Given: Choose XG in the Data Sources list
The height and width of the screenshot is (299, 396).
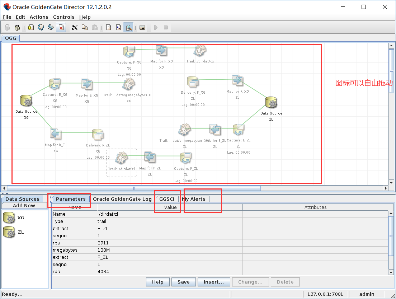Looking at the screenshot, I should click(14, 218).
